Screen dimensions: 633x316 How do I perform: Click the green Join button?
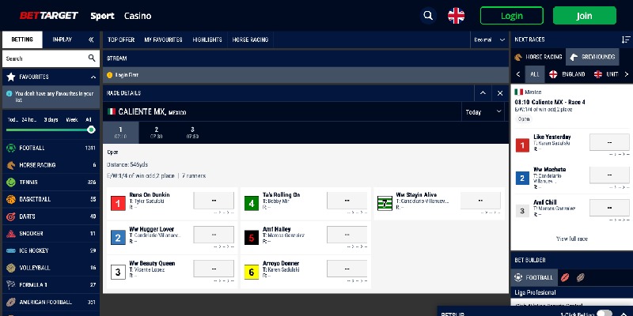point(584,16)
